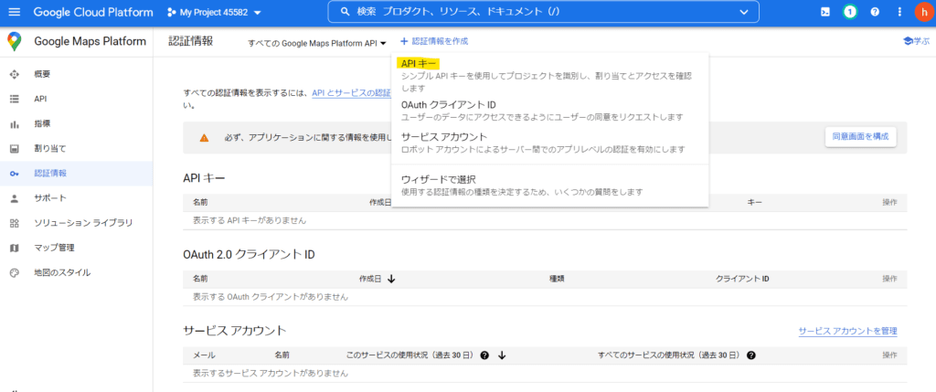Viewport: 936px width, 392px height.
Task: Click help icon beside このサービスの使用状況
Action: pyautogui.click(x=484, y=355)
